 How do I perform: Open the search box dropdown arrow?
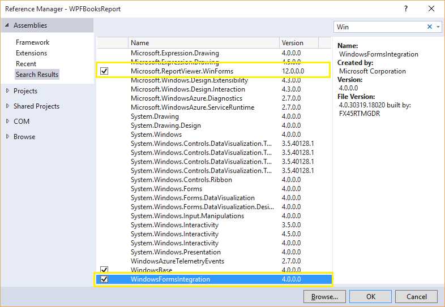click(x=438, y=27)
